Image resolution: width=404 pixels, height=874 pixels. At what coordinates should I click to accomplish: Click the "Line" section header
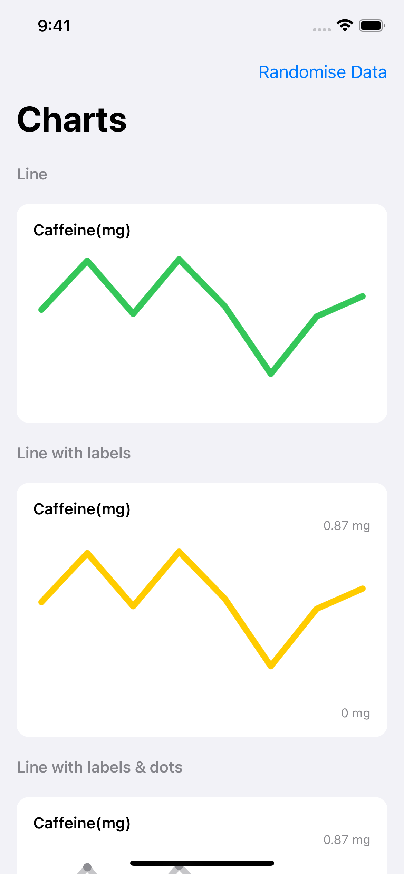tap(32, 174)
